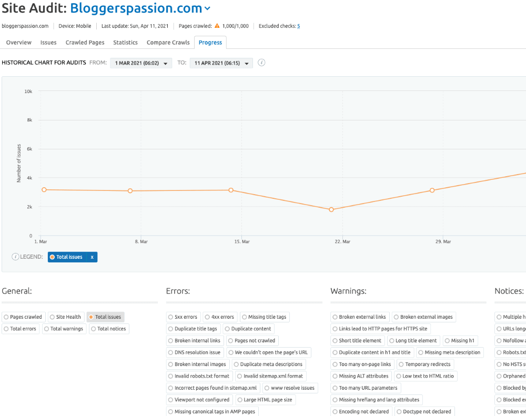Image resolution: width=526 pixels, height=416 pixels.
Task: Select the Total warnings metric
Action: (64, 329)
